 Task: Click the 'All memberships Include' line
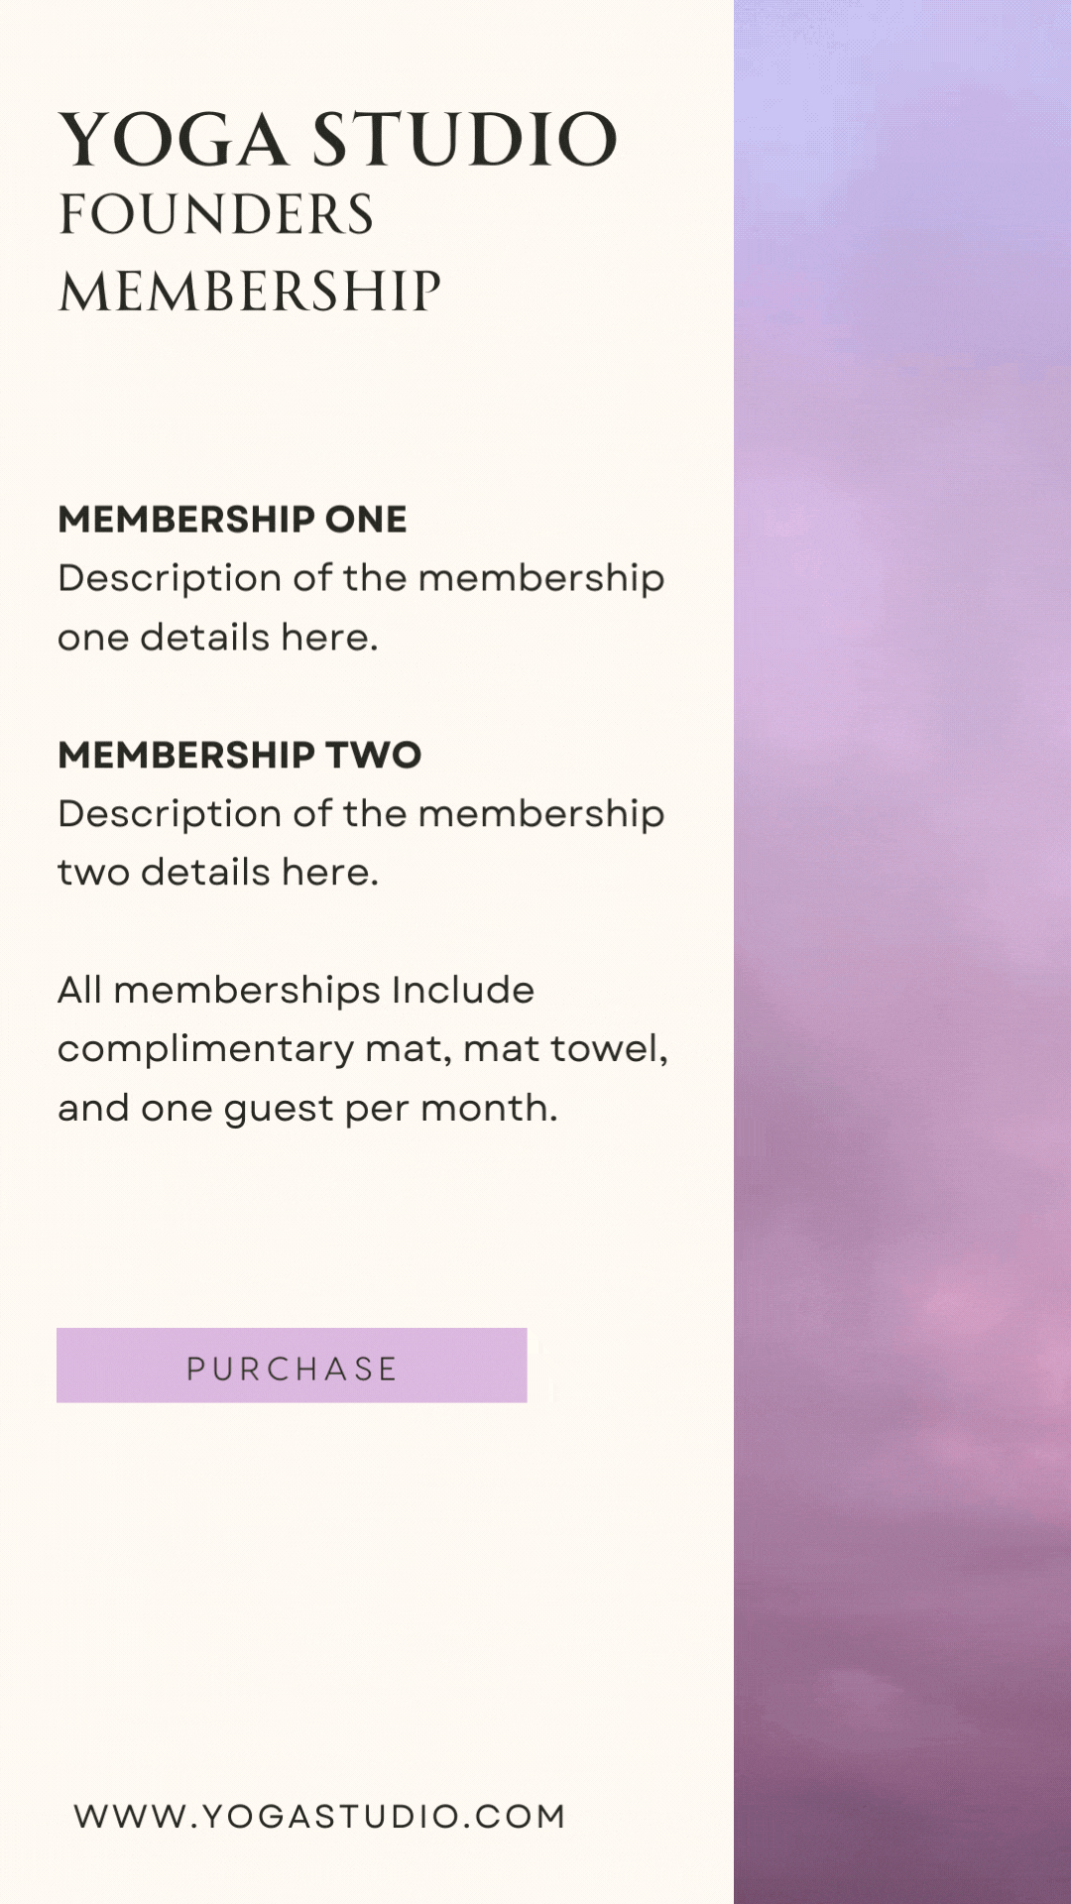(297, 990)
